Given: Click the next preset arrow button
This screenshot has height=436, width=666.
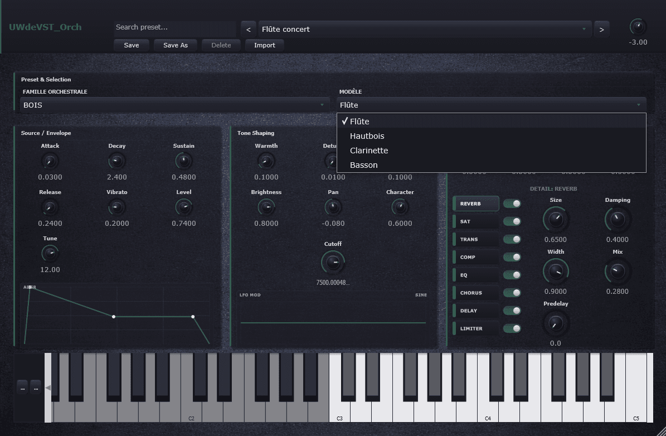Looking at the screenshot, I should coord(601,30).
